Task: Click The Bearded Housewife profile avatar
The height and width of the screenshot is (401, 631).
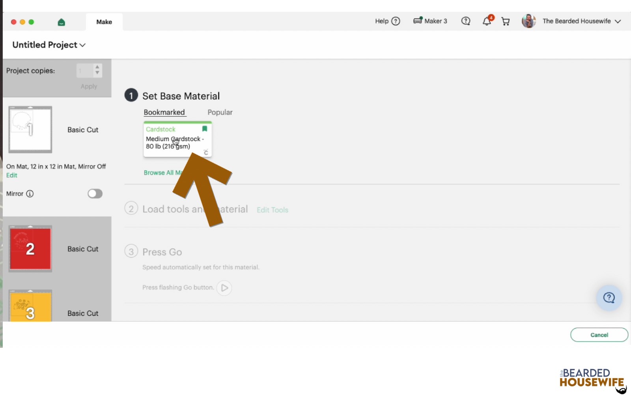Action: [528, 21]
